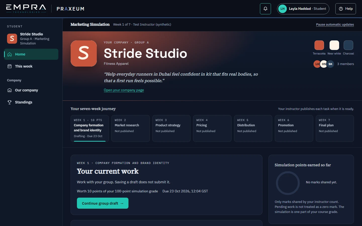Click the Fitness Apparel label
This screenshot has height=226, width=362.
tap(116, 64)
